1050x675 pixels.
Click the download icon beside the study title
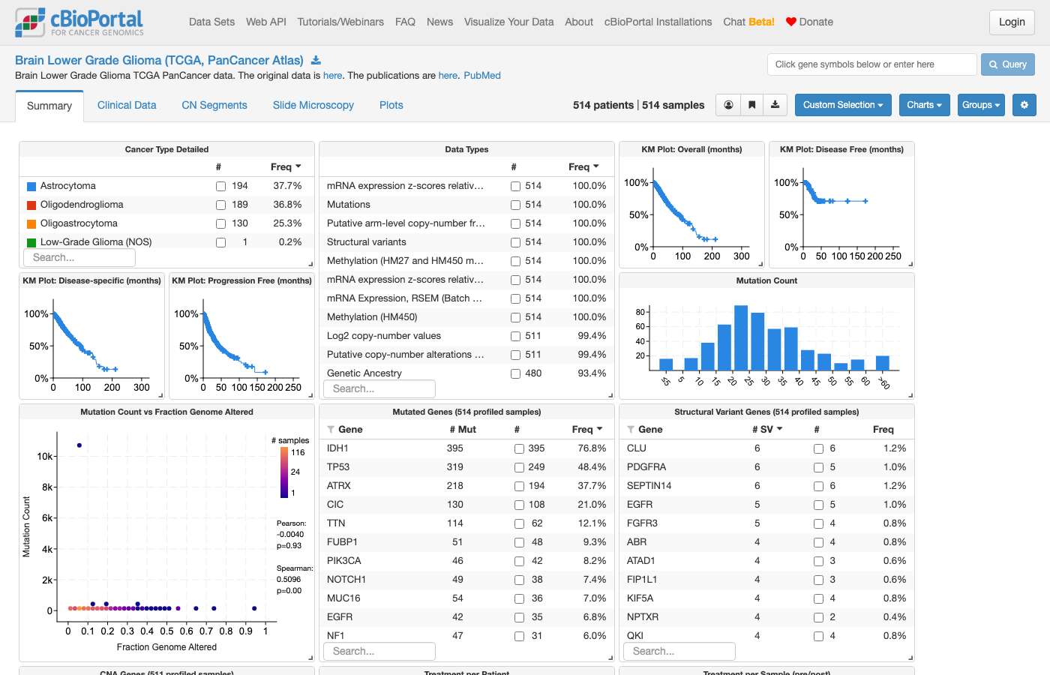pyautogui.click(x=316, y=60)
